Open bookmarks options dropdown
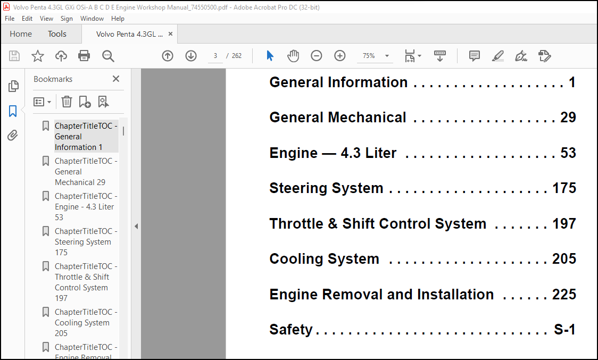Viewport: 598px width, 360px height. 43,102
